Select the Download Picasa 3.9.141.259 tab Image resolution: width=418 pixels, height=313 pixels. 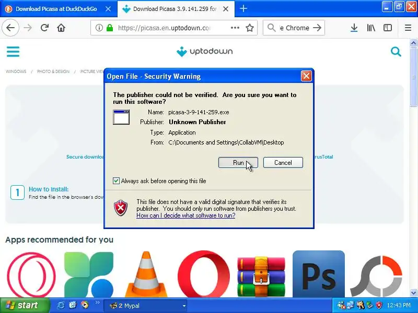coord(175,9)
